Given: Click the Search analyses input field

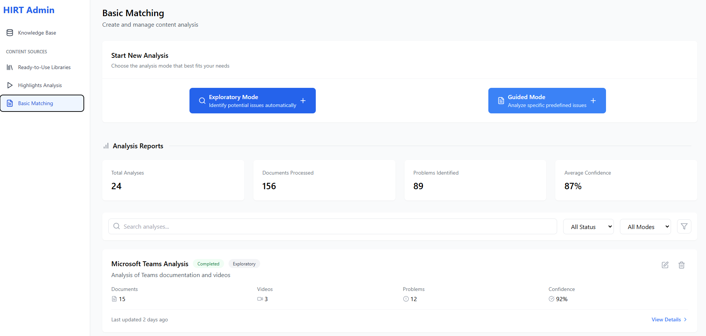Looking at the screenshot, I should click(332, 226).
